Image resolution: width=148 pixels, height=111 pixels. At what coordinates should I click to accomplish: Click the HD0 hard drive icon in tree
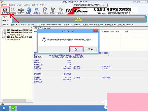tap(5, 30)
